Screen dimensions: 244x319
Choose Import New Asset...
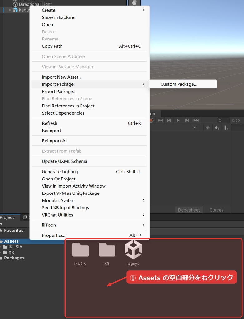click(x=90, y=77)
